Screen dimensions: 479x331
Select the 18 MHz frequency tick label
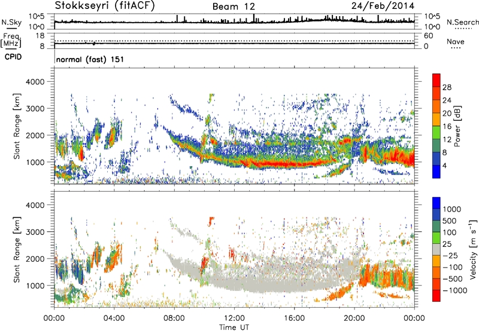(x=40, y=36)
